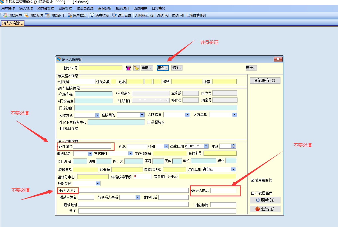Close the 病人入院登记 dialog

278,59
